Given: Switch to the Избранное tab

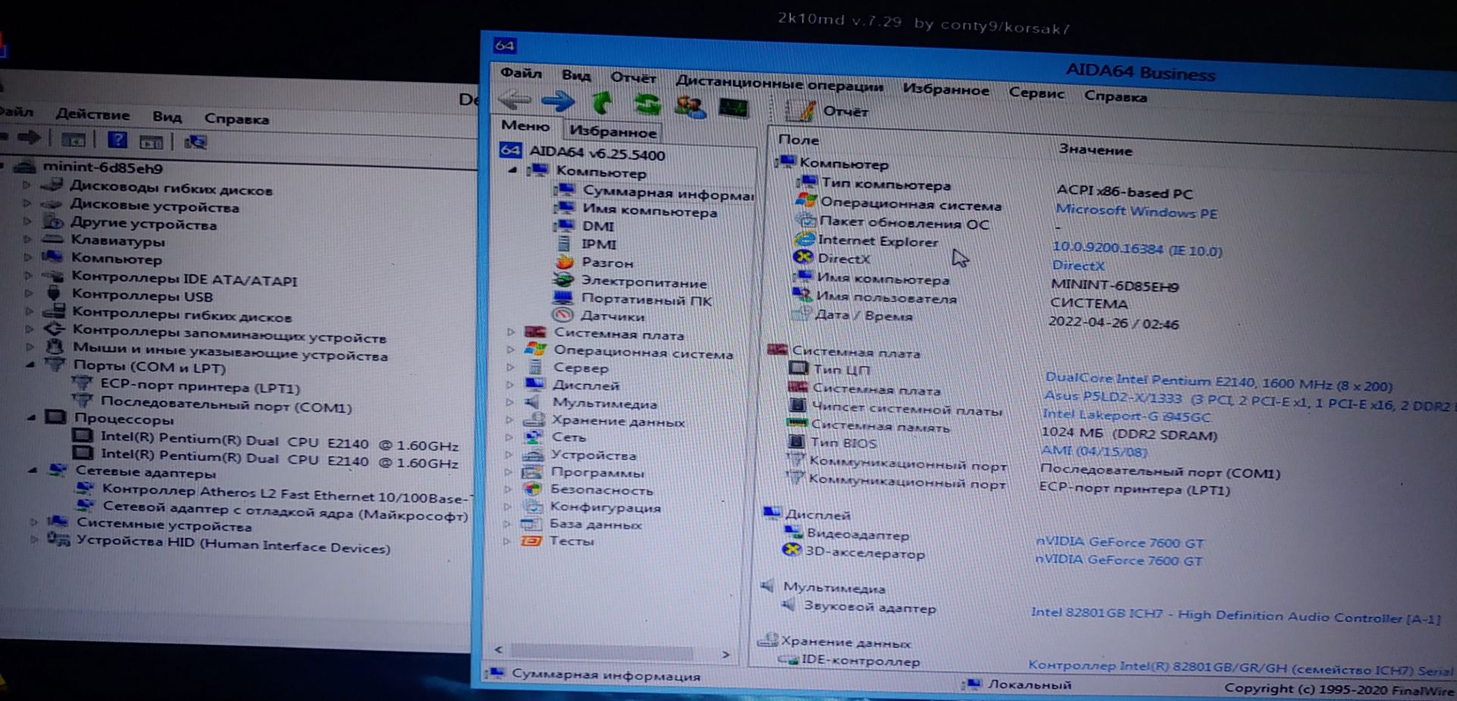Looking at the screenshot, I should [612, 131].
